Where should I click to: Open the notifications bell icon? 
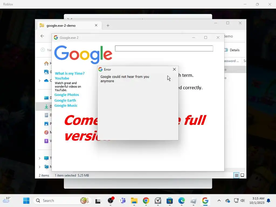[268, 201]
